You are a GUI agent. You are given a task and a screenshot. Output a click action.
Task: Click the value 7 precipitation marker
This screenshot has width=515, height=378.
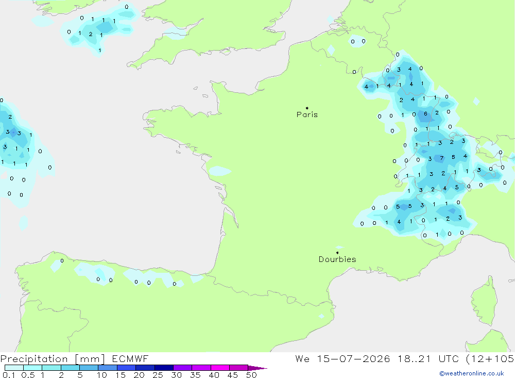pos(442,158)
